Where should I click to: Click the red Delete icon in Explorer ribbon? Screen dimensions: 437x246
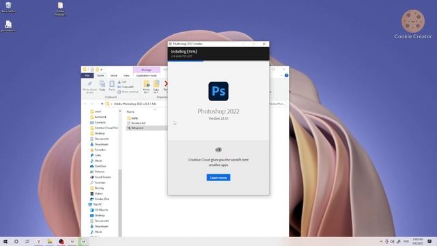pos(165,83)
